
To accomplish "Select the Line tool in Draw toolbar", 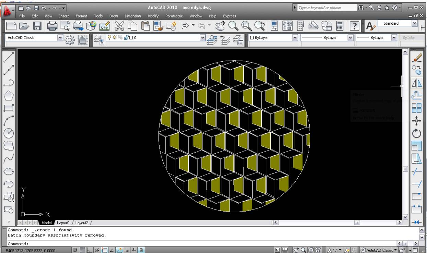I will [9, 57].
